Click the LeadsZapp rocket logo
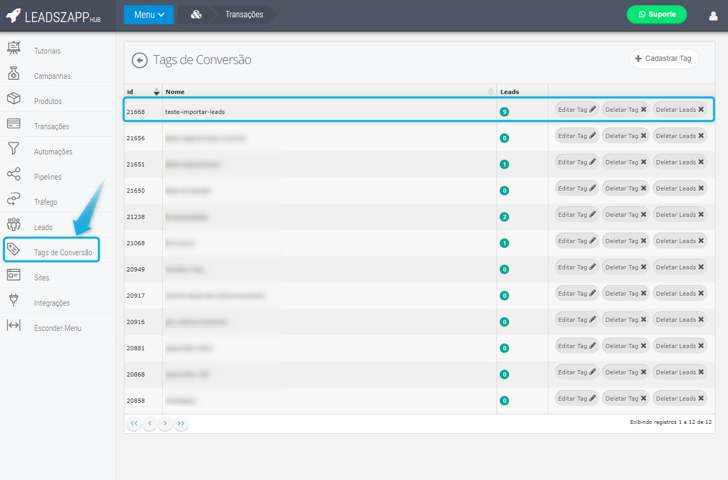The width and height of the screenshot is (728, 480). [14, 16]
